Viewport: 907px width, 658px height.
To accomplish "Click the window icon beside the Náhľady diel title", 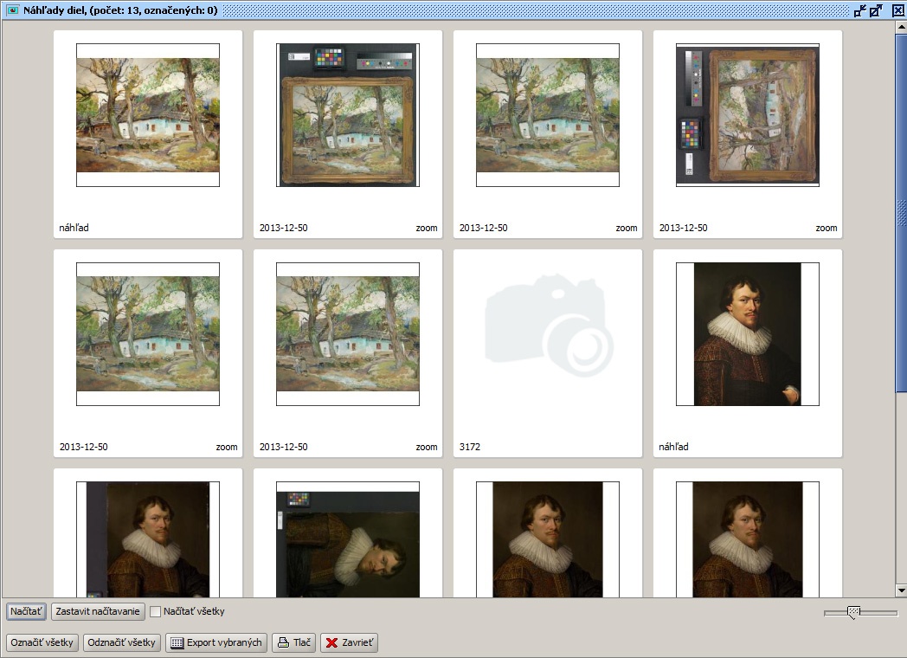I will (12, 10).
